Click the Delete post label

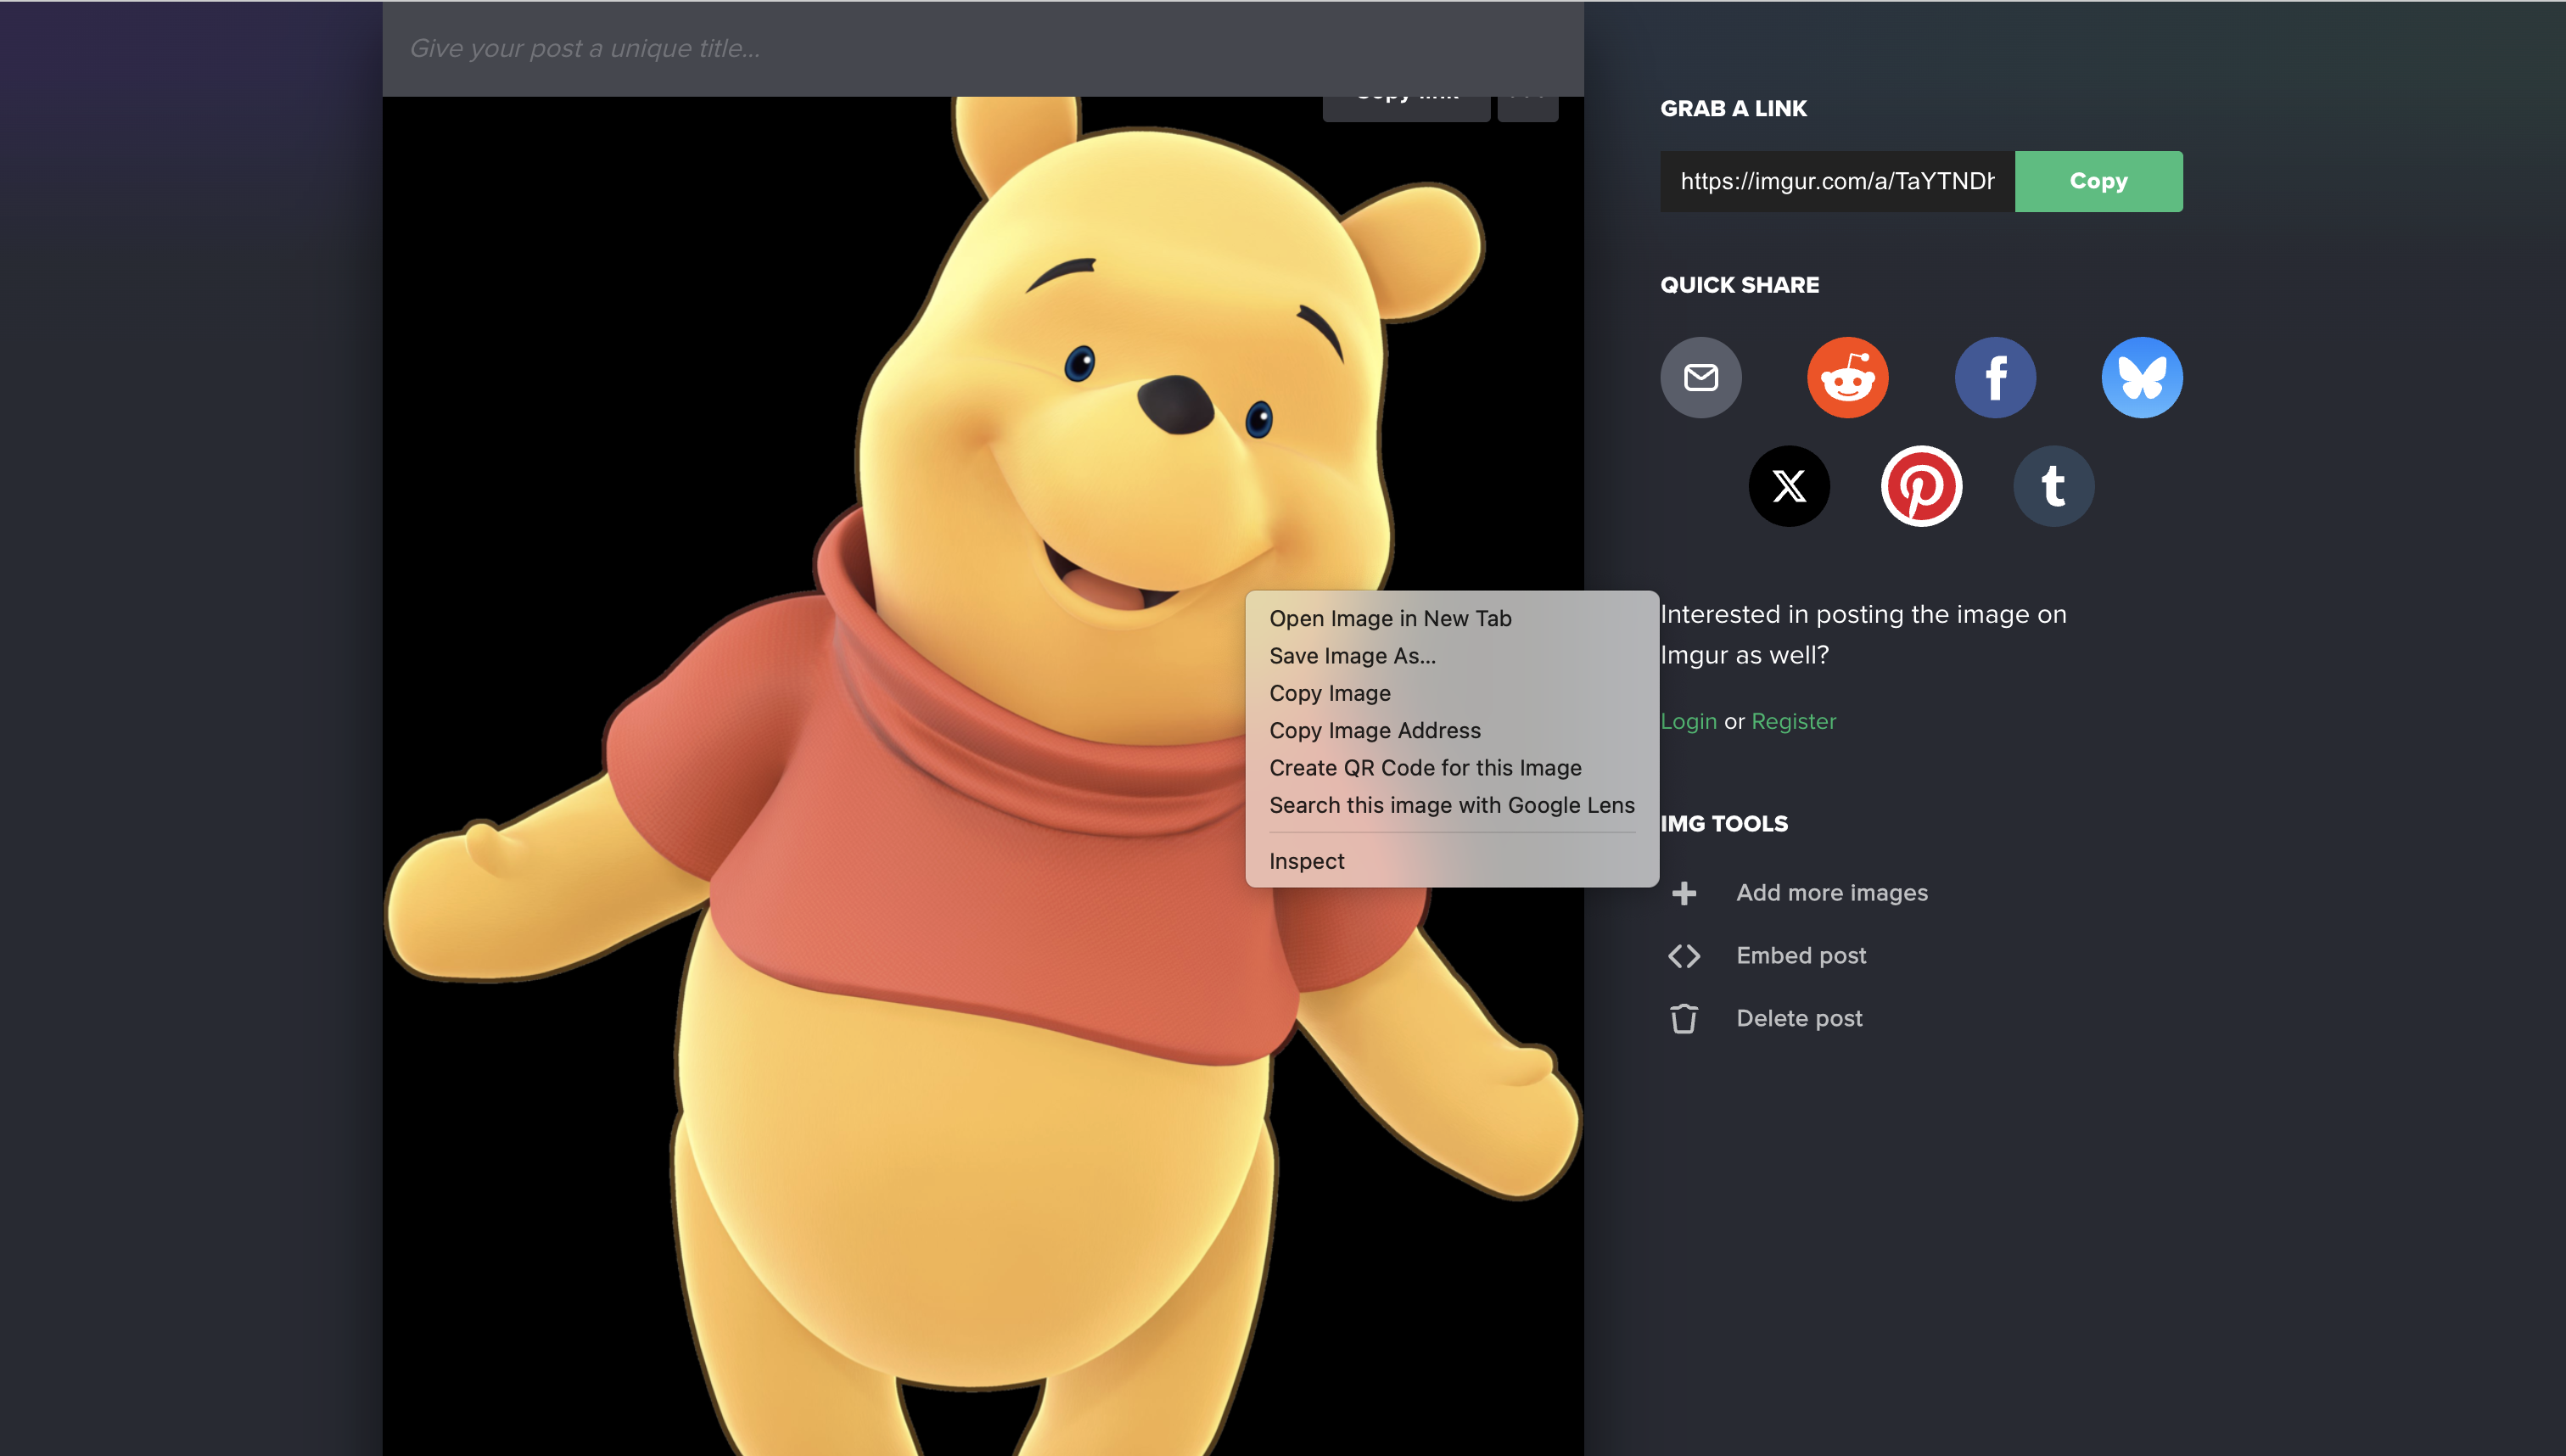click(x=1799, y=1018)
